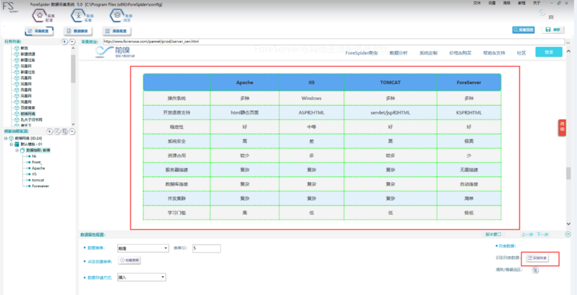Click the 下一步 link
Screen dimensions: 577x295
coord(542,235)
